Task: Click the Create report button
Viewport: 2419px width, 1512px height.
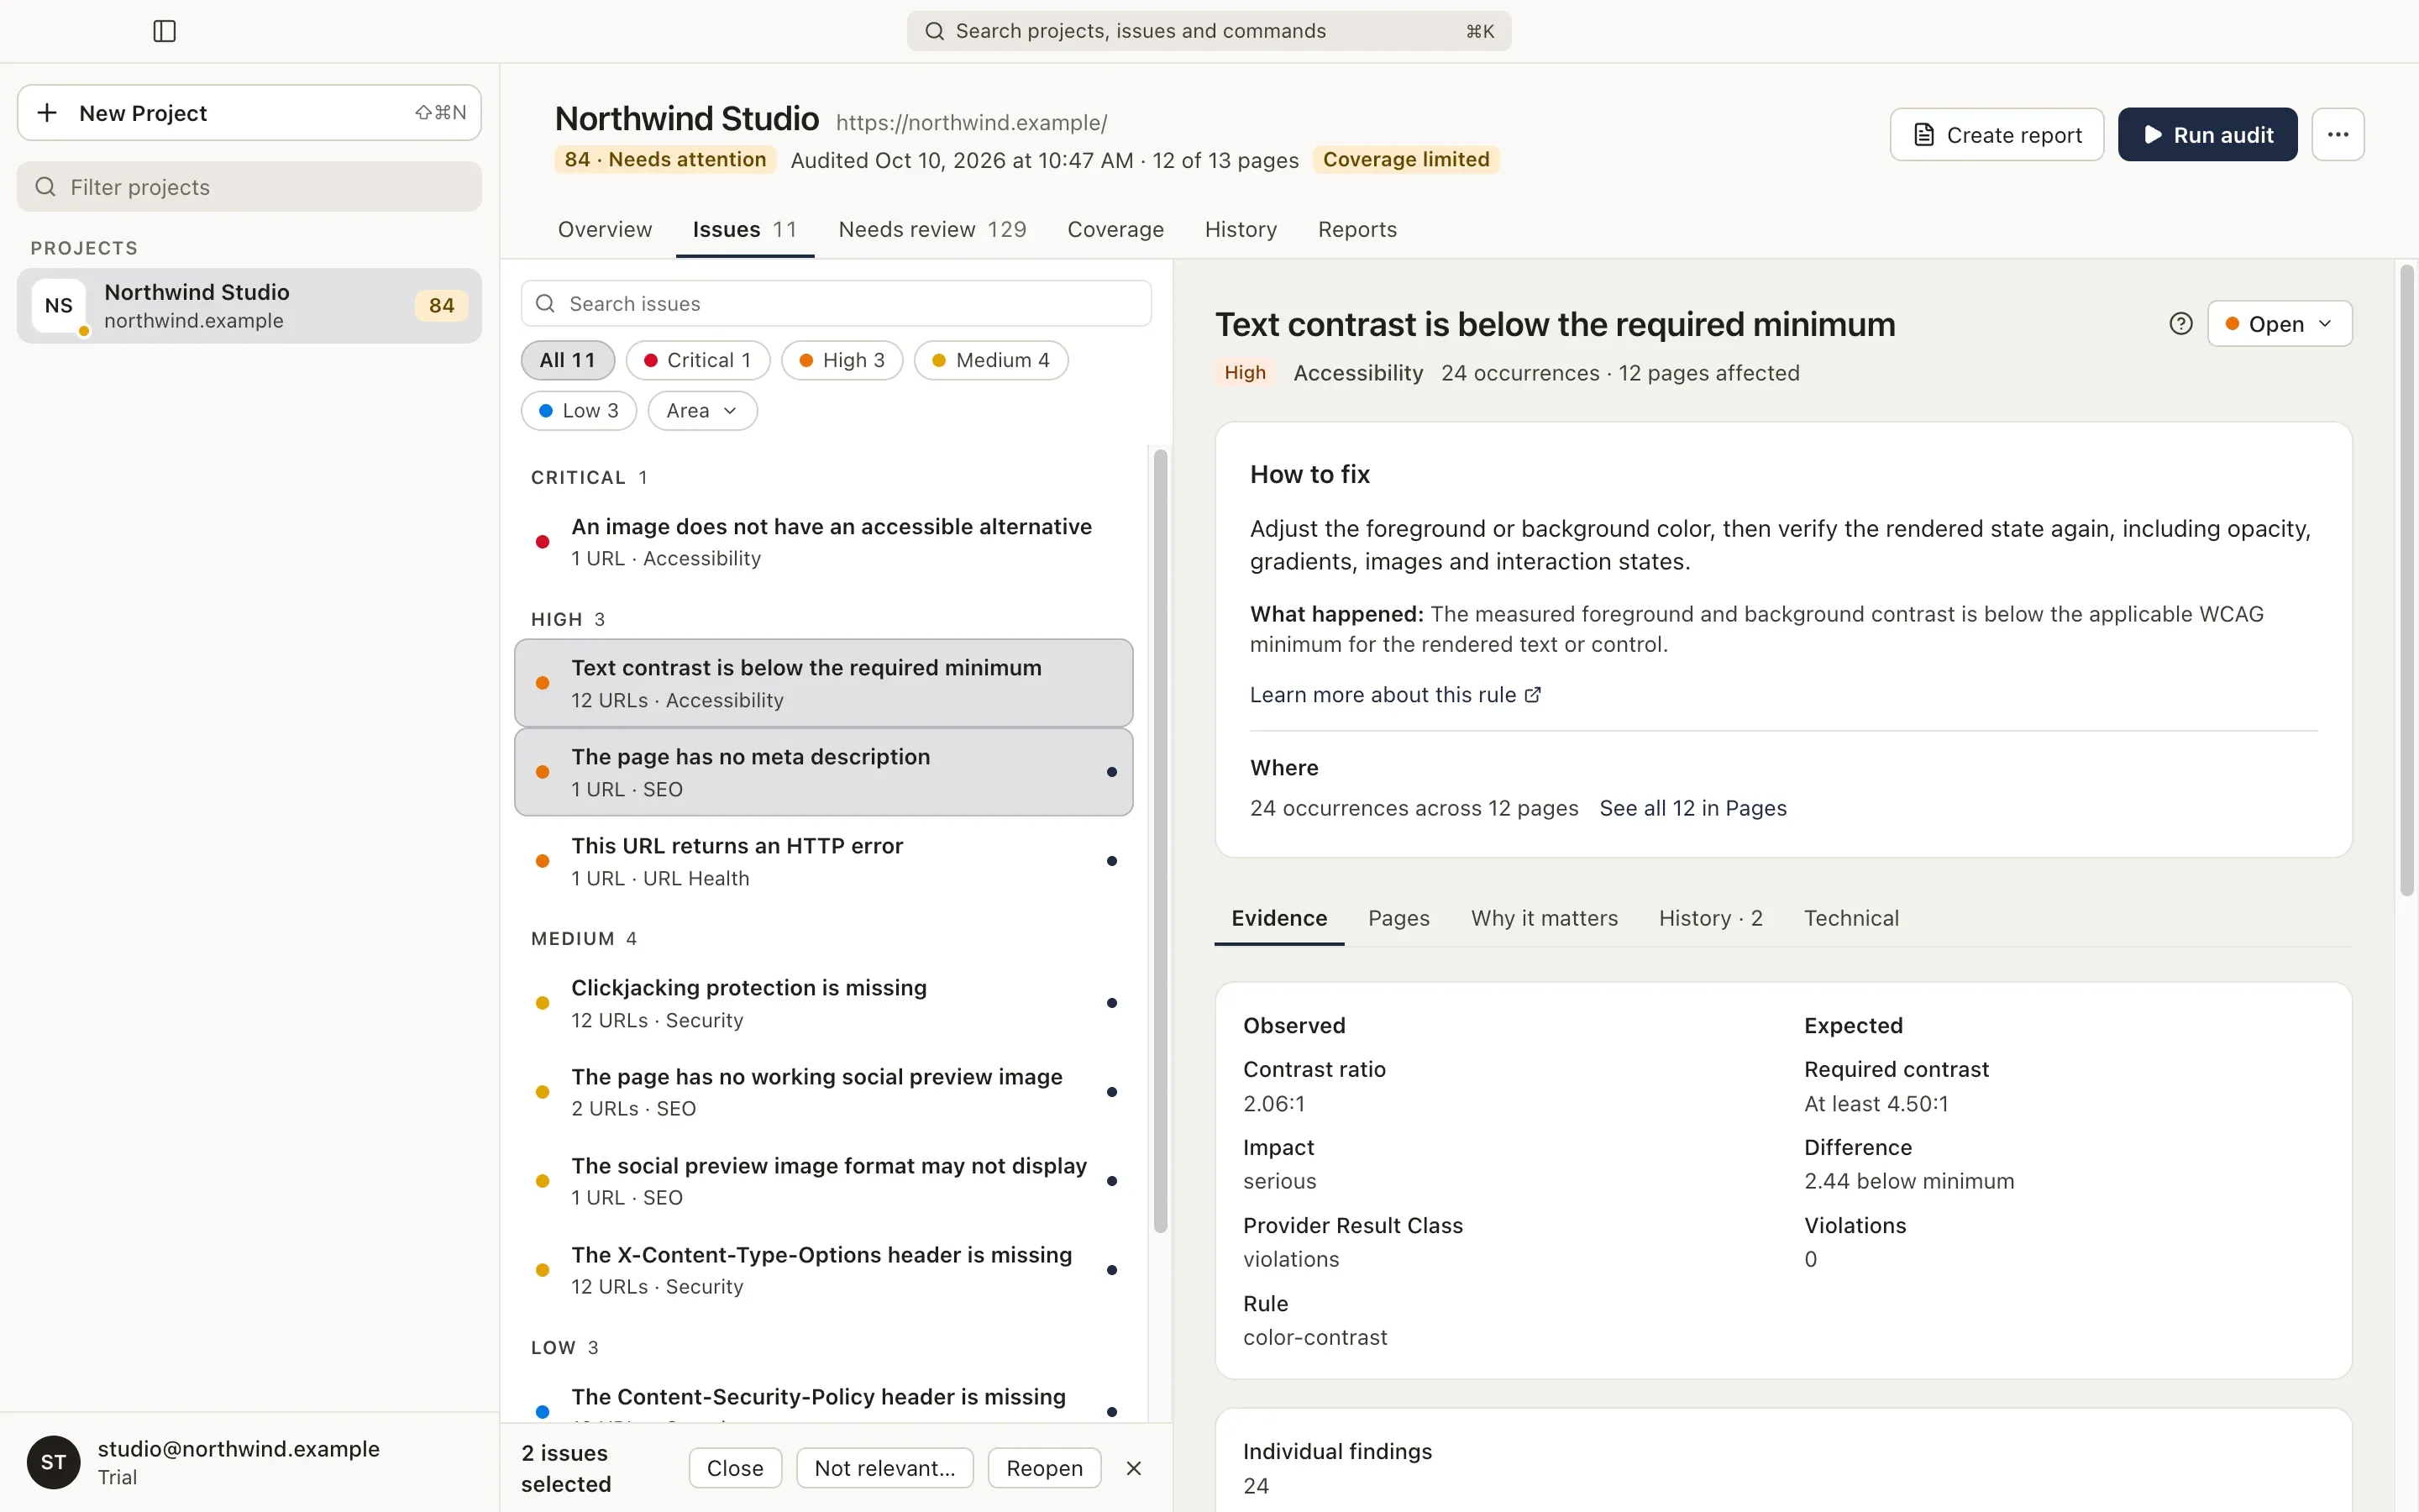Action: (1997, 134)
